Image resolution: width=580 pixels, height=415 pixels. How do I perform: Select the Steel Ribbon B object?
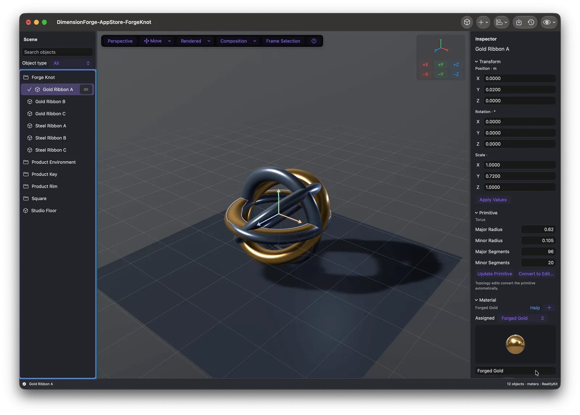click(x=58, y=138)
